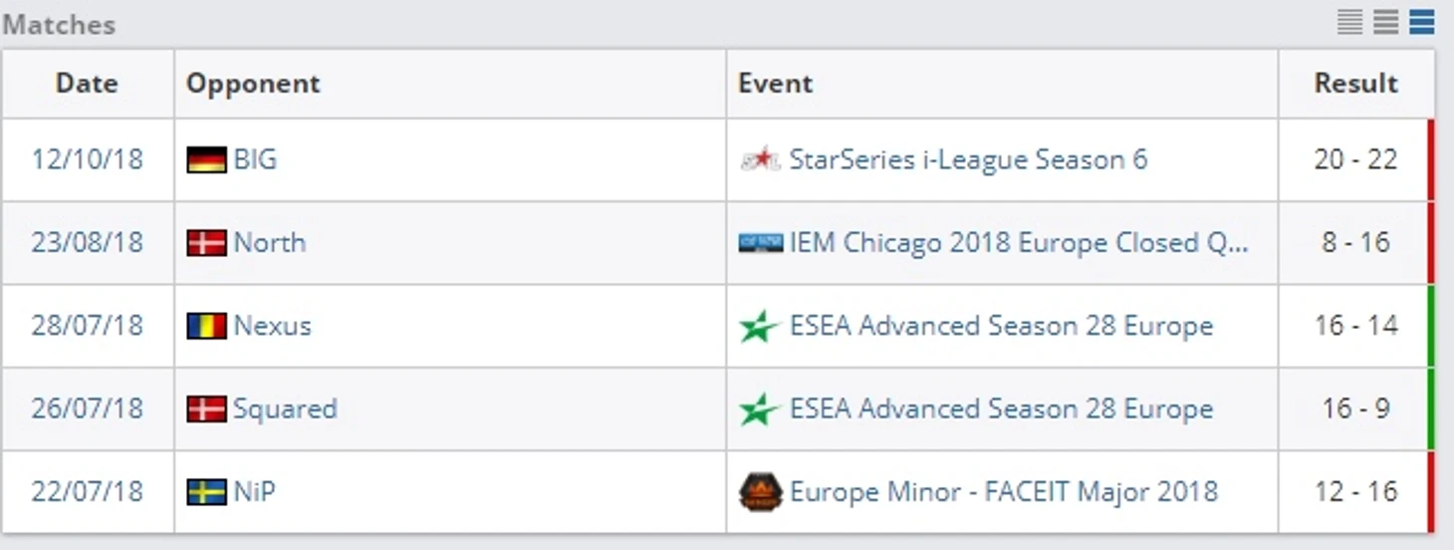Select the spacious table density view
Image resolution: width=1454 pixels, height=550 pixels.
[x=1422, y=22]
